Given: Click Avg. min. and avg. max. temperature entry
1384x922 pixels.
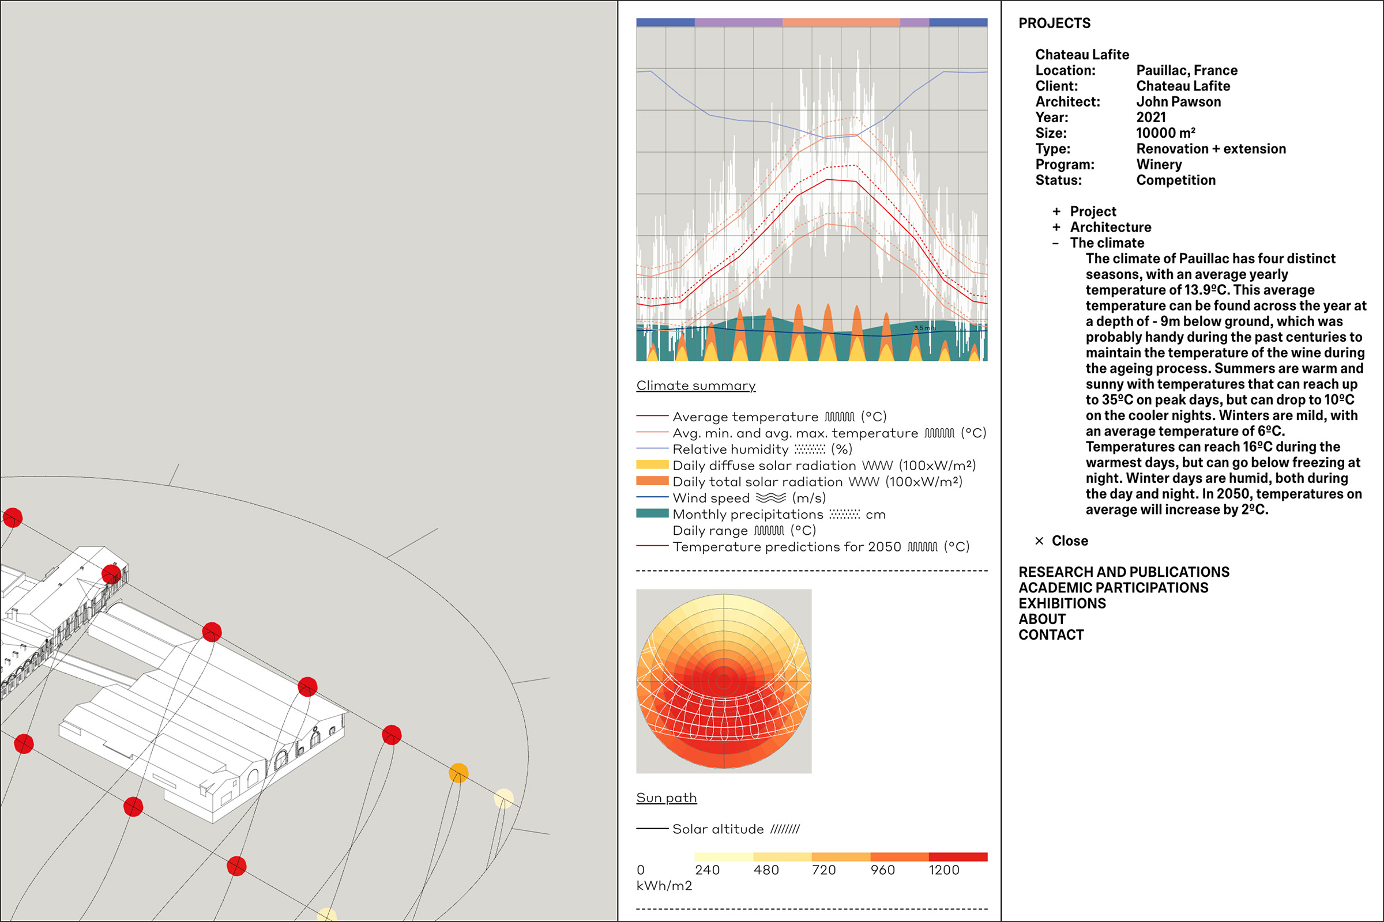Looking at the screenshot, I should point(811,433).
